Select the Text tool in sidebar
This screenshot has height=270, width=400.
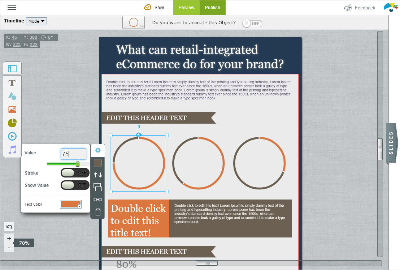point(12,83)
